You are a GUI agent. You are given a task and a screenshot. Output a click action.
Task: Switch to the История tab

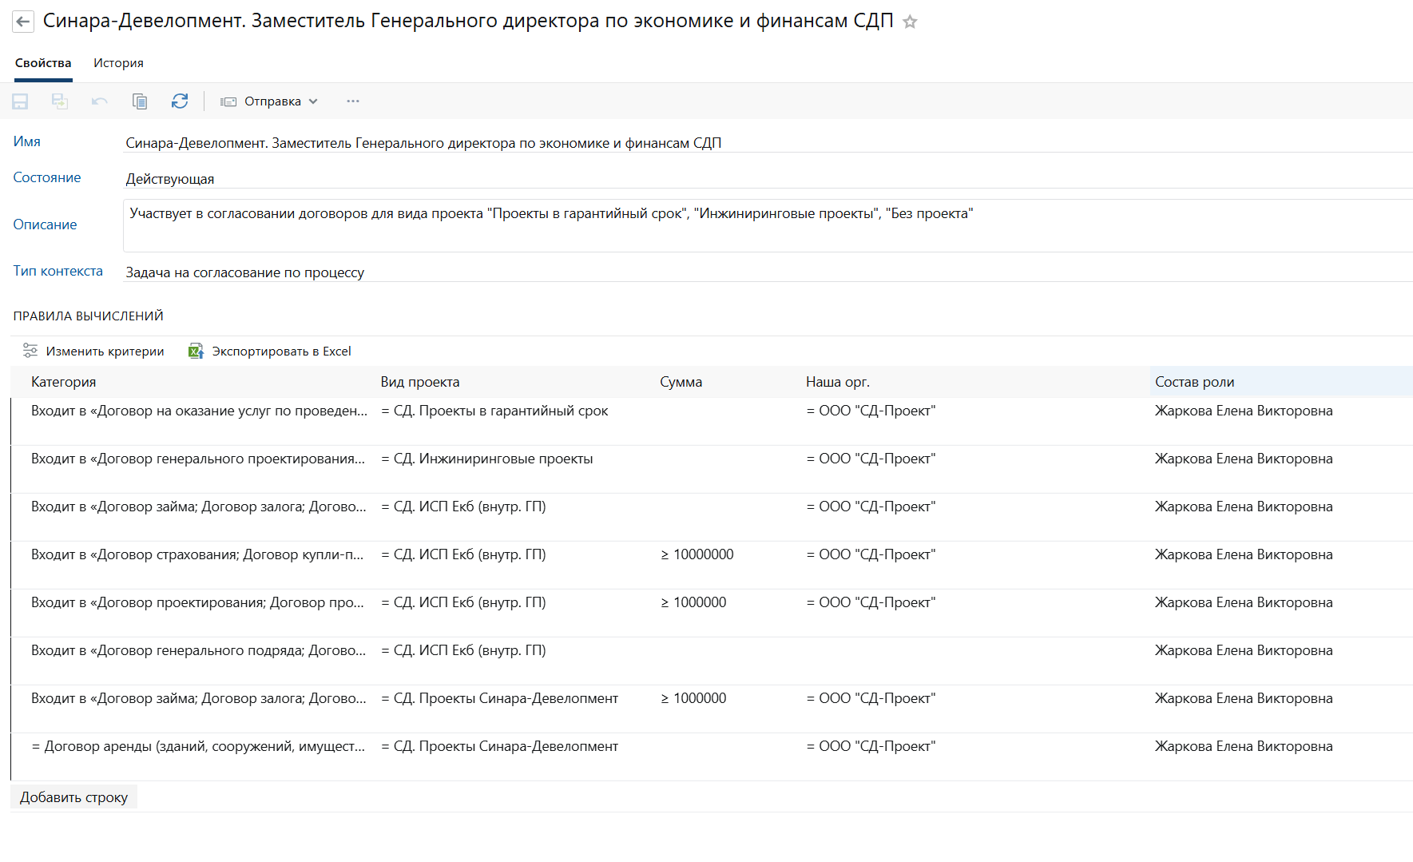coord(118,63)
